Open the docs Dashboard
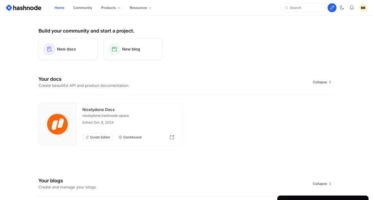Screen dimensions: 373x200 tap(130, 137)
